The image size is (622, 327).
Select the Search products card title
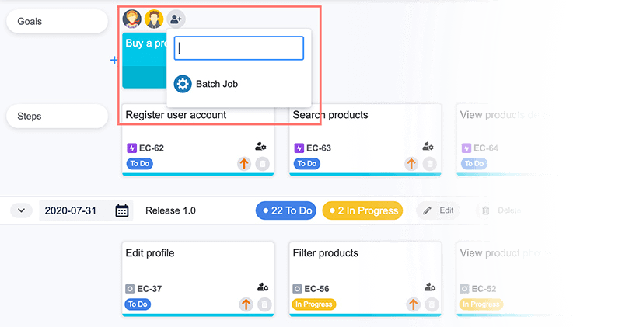point(330,115)
